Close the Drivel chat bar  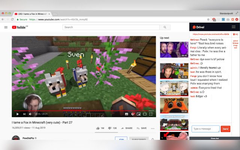pyautogui.click(x=214, y=138)
